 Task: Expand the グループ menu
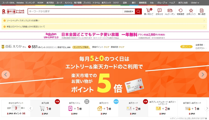click(162, 3)
